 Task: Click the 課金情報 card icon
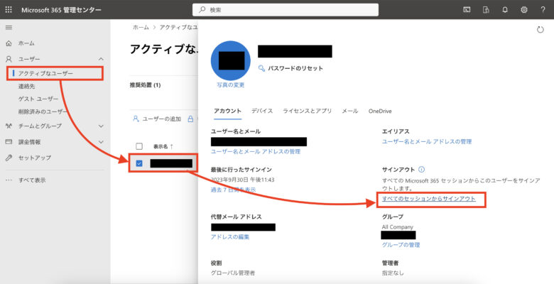(x=9, y=142)
